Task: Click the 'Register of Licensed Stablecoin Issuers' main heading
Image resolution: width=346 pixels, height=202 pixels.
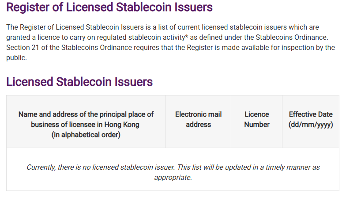Action: tap(109, 7)
